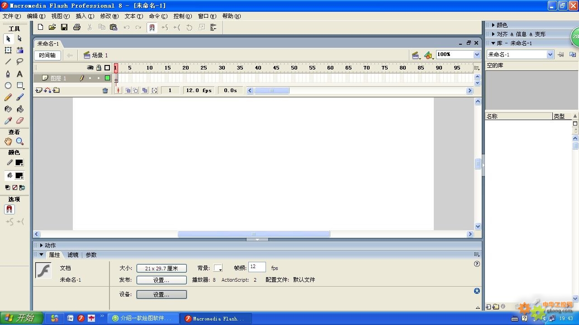This screenshot has height=325, width=579.
Task: Click the 帧频 frame rate input field
Action: [256, 267]
